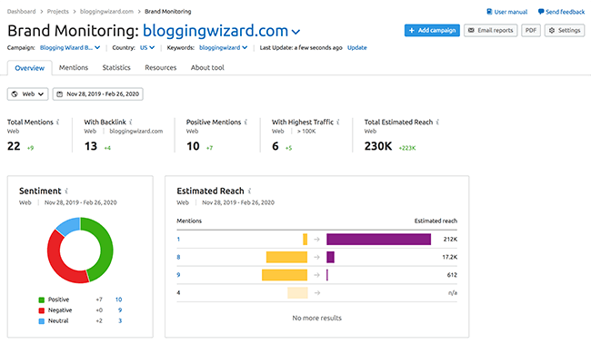Click the No more results text

[317, 318]
